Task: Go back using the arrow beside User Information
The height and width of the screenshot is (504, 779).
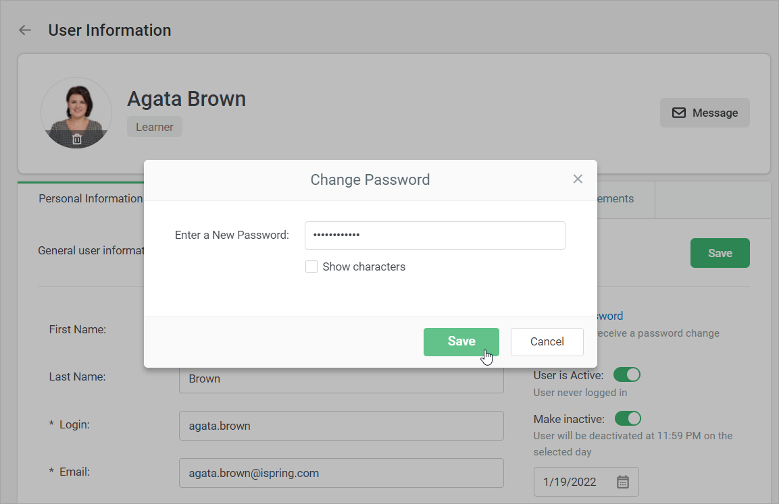Action: point(25,30)
